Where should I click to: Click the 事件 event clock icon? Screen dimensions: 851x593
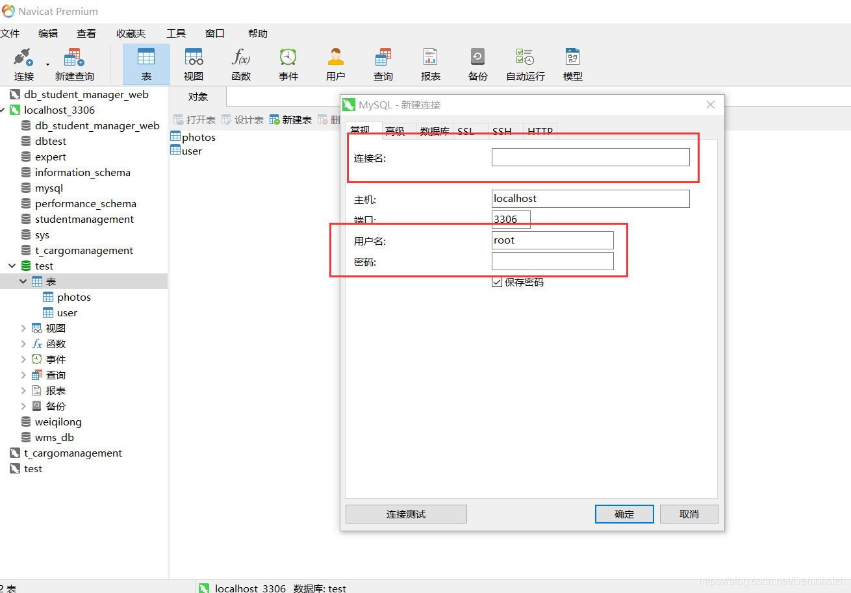[288, 64]
